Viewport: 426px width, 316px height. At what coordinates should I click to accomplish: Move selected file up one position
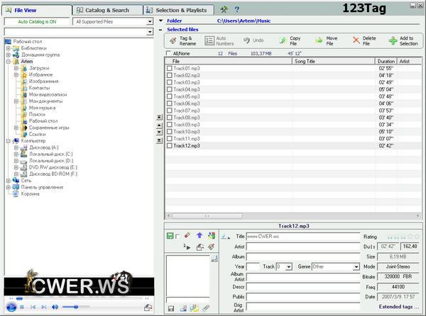click(x=160, y=125)
